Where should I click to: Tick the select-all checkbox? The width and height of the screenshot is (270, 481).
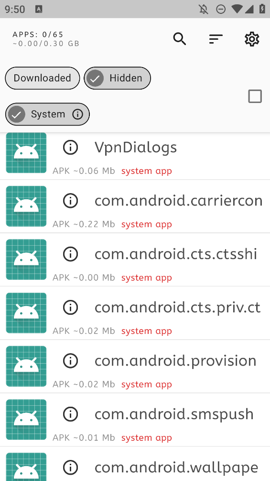255,96
